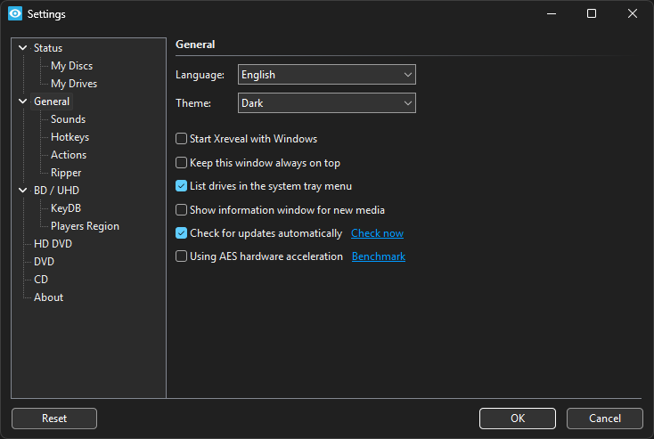654x439 pixels.
Task: Click the Xreveal eye icon in title bar
Action: click(14, 14)
